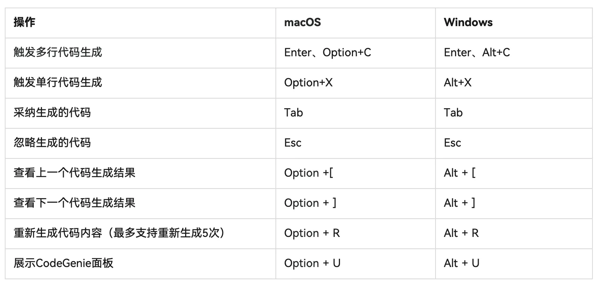Image resolution: width=600 pixels, height=290 pixels.
Task: Click the Alt+X Windows shortcut
Action: coord(458,82)
